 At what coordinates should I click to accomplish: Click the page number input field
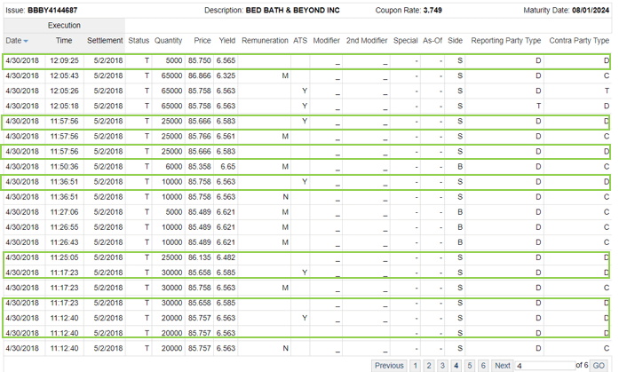tap(544, 365)
